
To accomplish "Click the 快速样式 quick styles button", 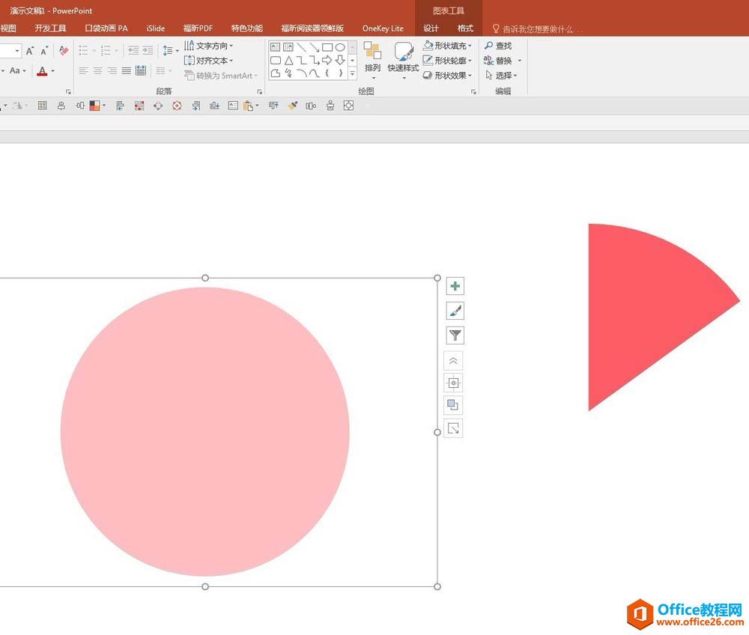I will pyautogui.click(x=403, y=58).
